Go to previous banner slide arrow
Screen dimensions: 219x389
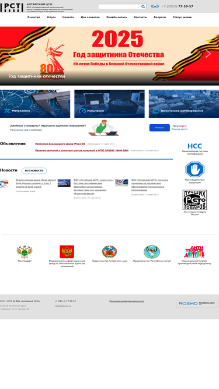pos(11,53)
